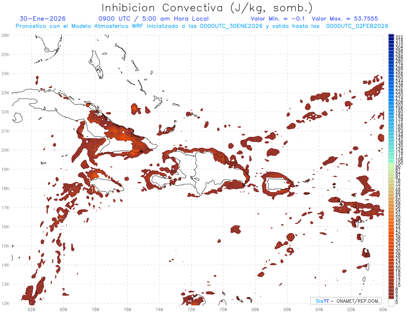Click the 14N latitude label

(5, 265)
